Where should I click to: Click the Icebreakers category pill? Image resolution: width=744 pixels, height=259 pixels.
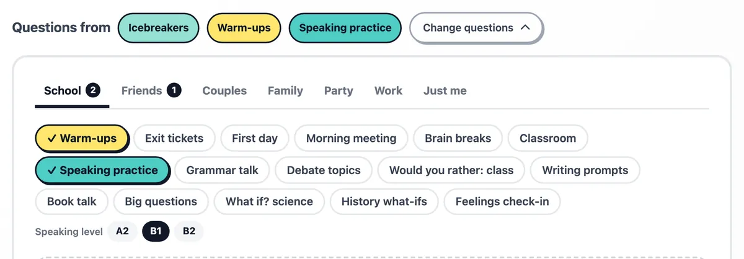[x=157, y=28]
